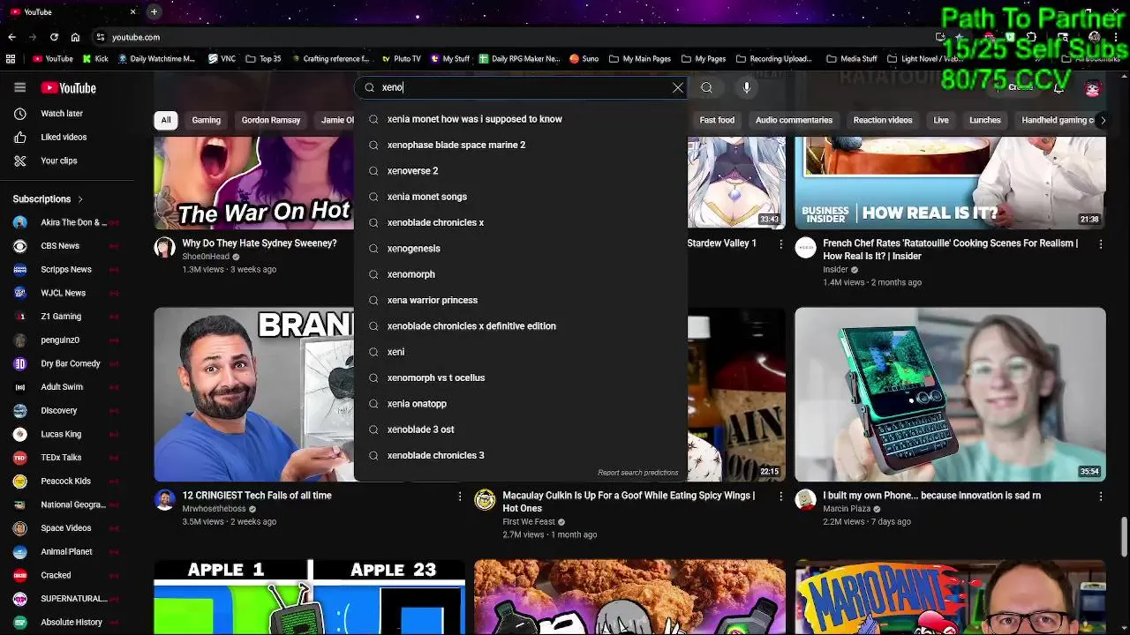Image resolution: width=1130 pixels, height=635 pixels.
Task: Click Report search predictions link
Action: pos(637,473)
